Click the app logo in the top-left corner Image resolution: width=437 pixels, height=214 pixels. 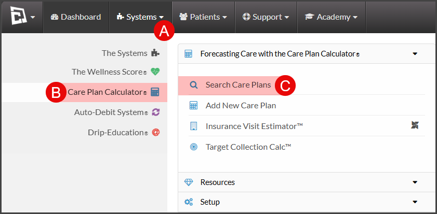(19, 17)
